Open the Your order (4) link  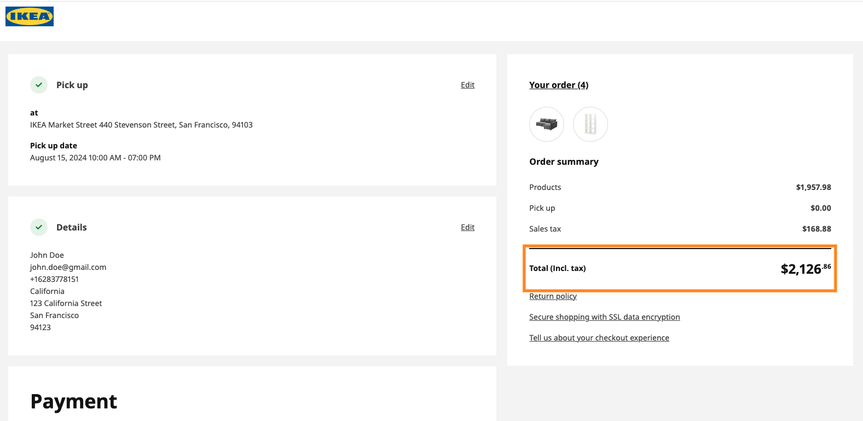pos(558,85)
